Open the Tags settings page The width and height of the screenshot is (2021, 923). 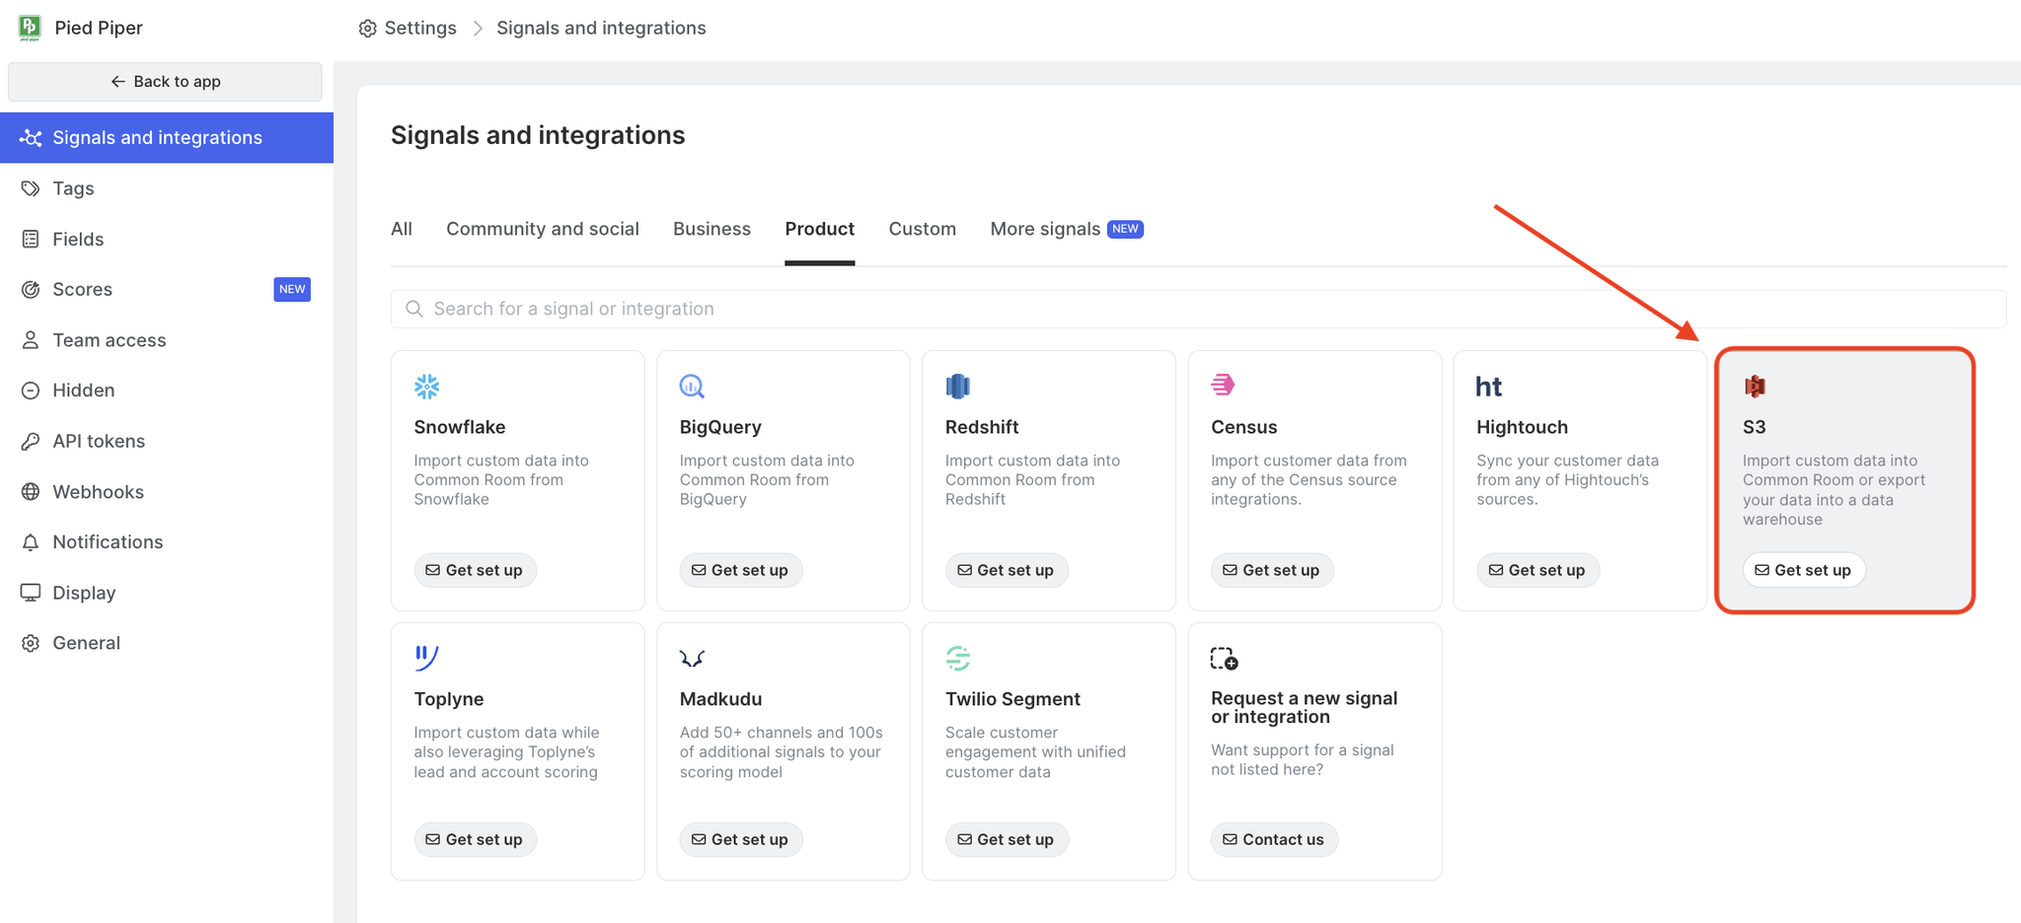(x=167, y=188)
